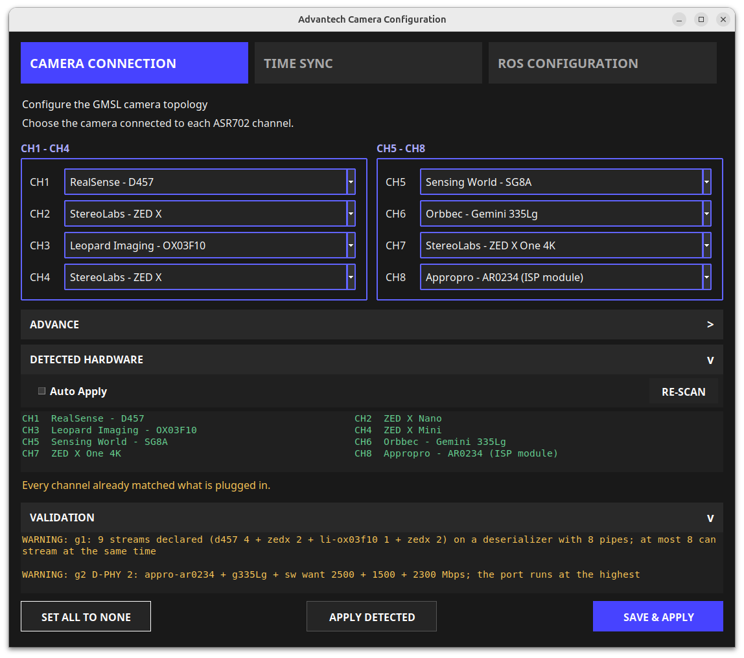
Task: Click 'Choose the camera connected to each ASR702 channel' text
Action: tap(158, 123)
